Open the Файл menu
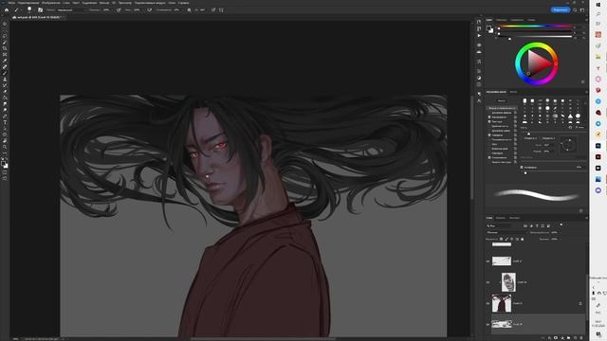 [x=11, y=3]
